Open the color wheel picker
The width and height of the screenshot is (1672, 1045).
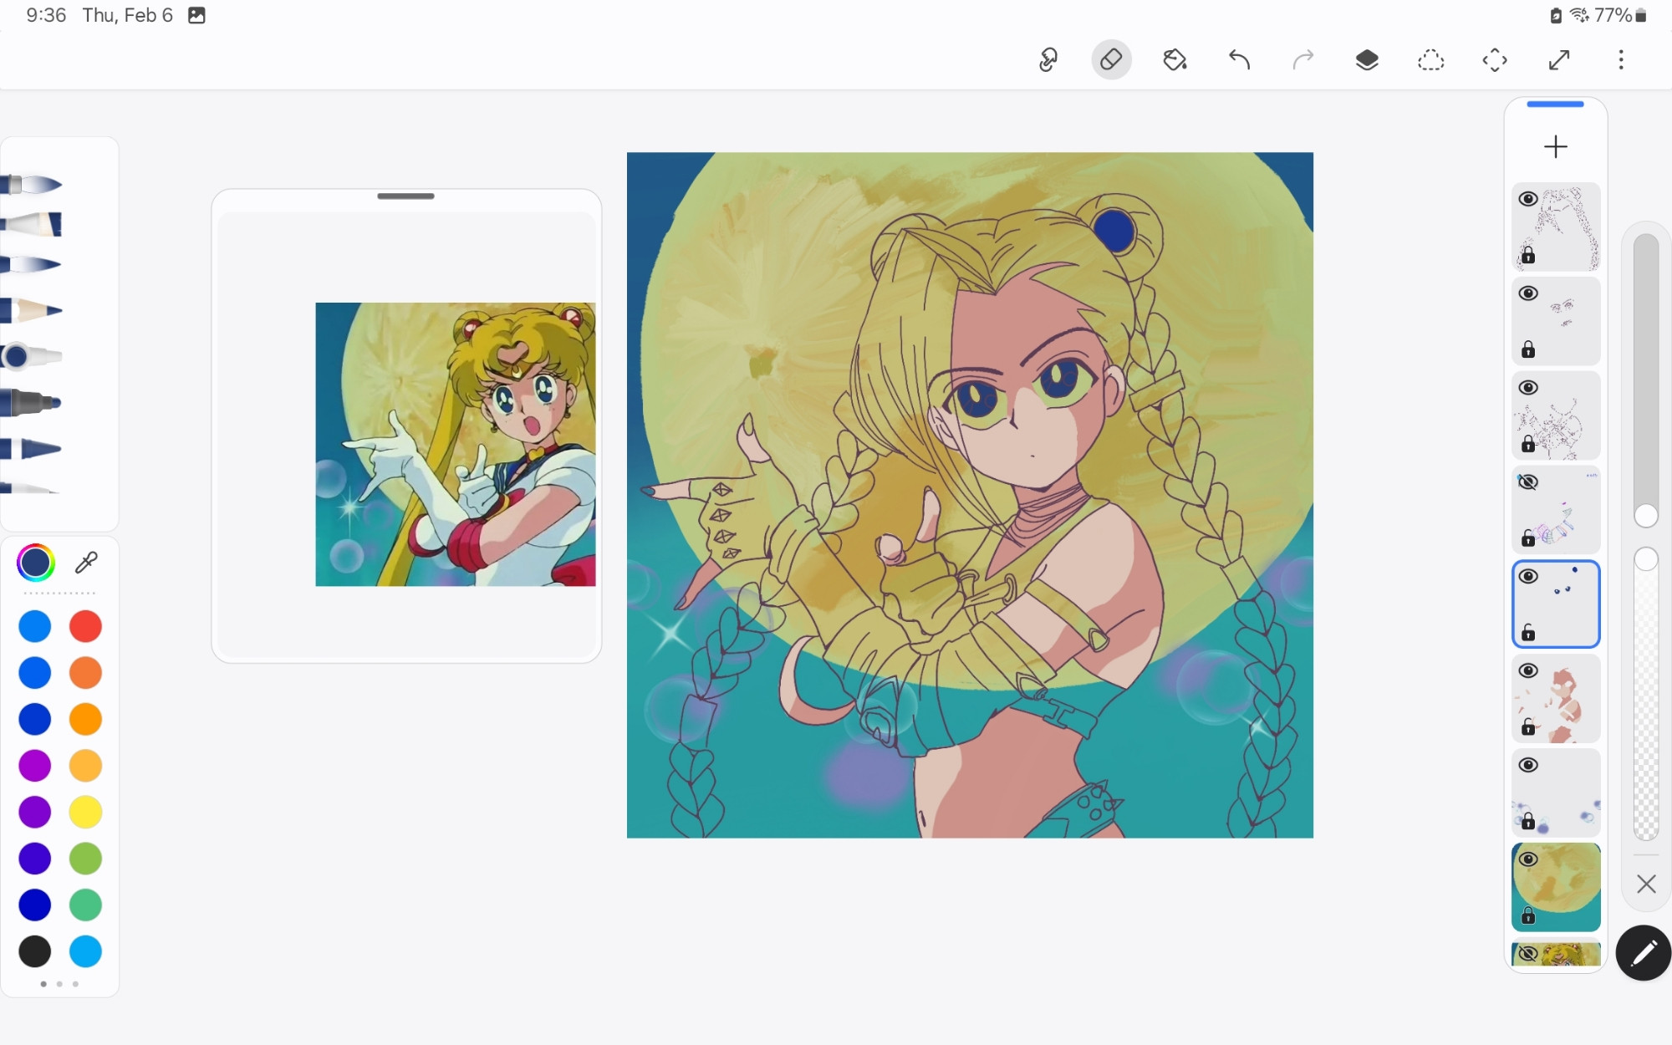[x=35, y=563]
